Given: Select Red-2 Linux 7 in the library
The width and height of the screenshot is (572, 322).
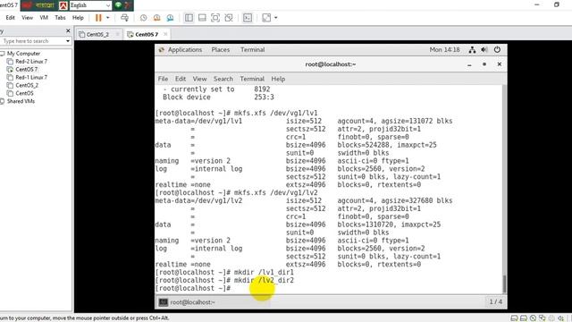Looking at the screenshot, I should [31, 62].
